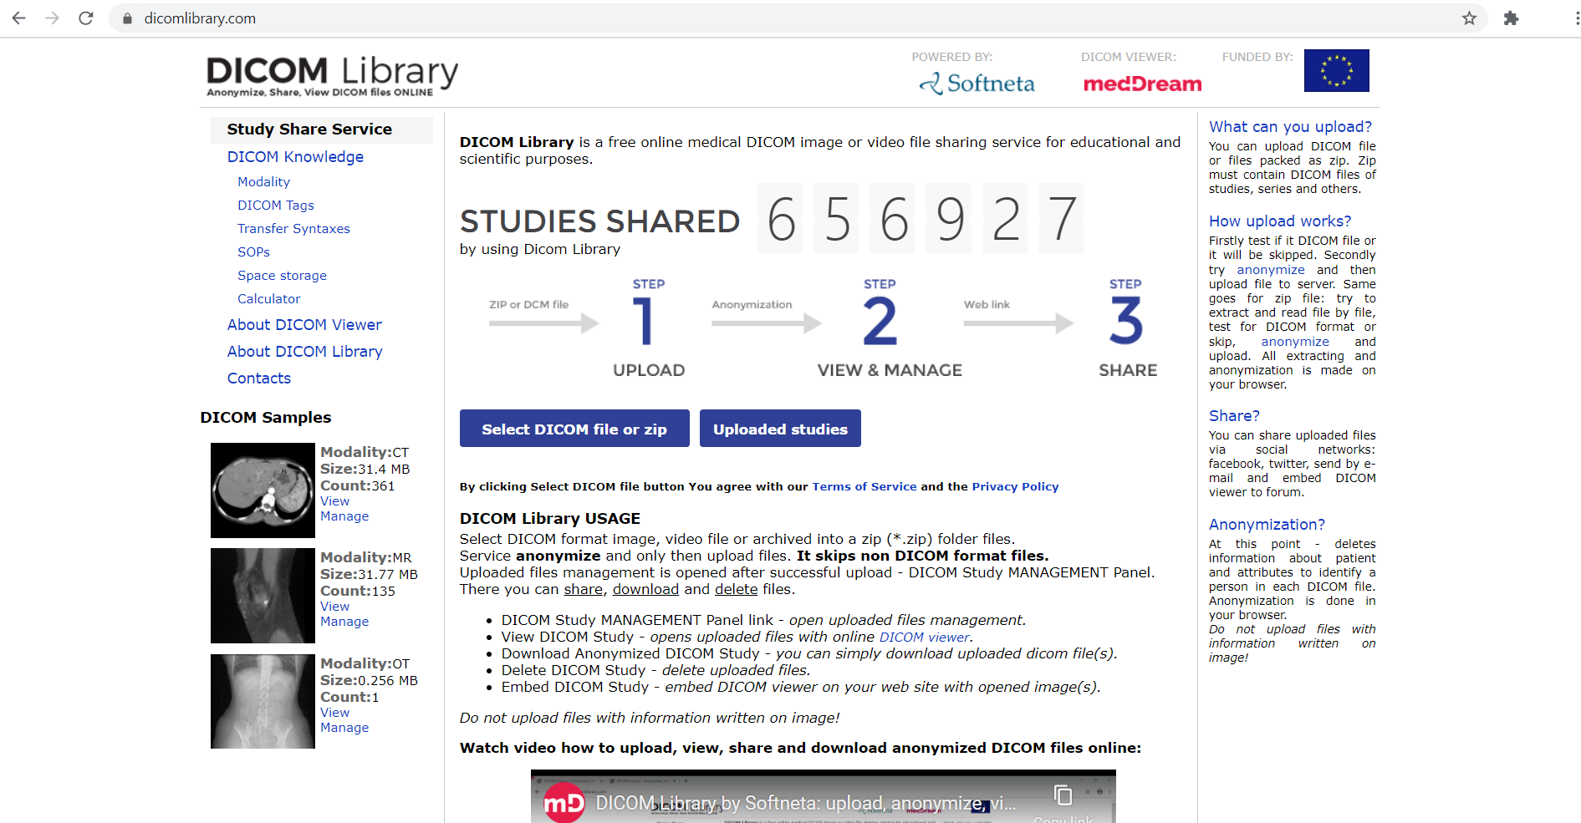Click the dicomlibrary.com address bar
Image resolution: width=1581 pixels, height=823 pixels.
[798, 18]
